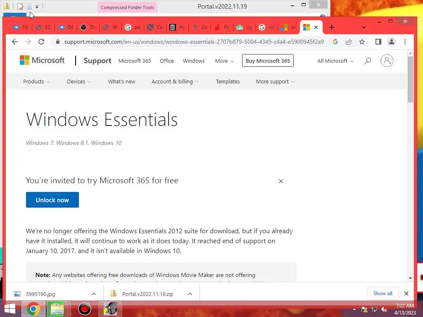Click the Microsoft logo
This screenshot has height=317, width=423.
pyautogui.click(x=43, y=60)
